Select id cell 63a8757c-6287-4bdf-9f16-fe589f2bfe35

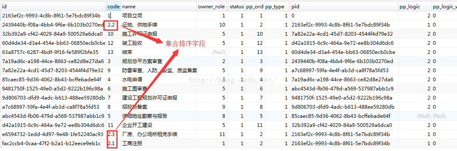coord(53,52)
